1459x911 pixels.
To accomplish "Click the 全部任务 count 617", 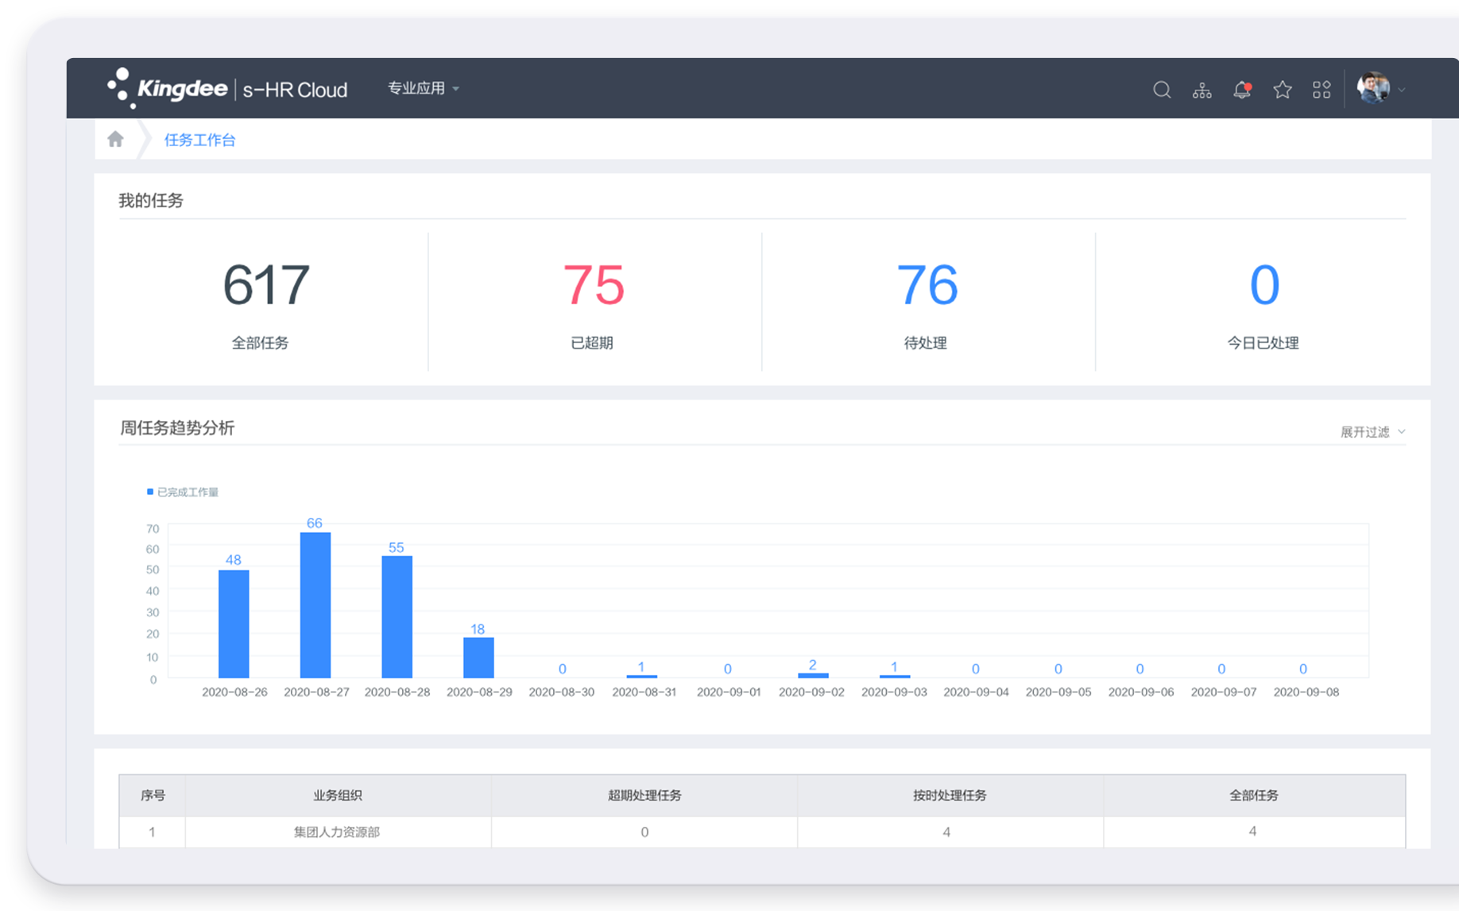I will point(265,285).
